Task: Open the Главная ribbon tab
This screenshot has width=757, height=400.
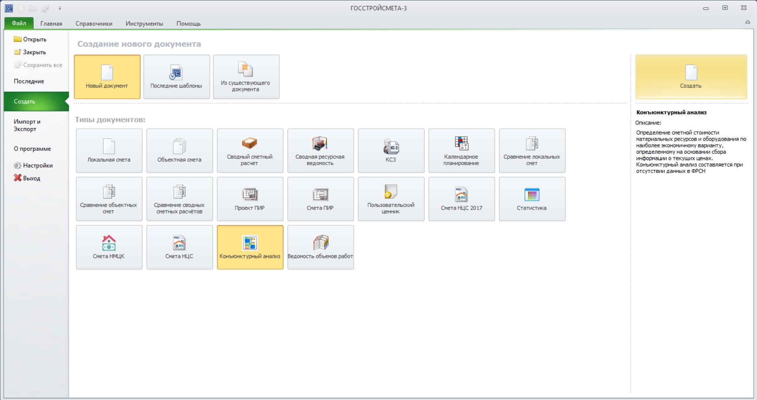Action: 51,24
